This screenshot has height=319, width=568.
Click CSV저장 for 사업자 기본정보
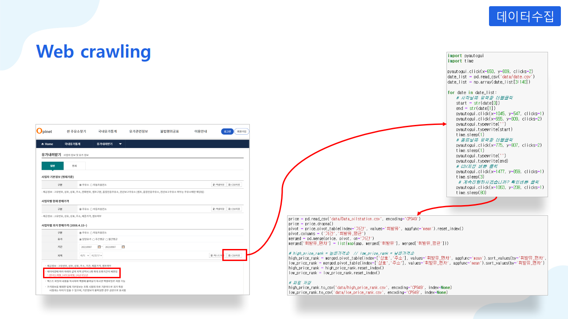point(234,185)
